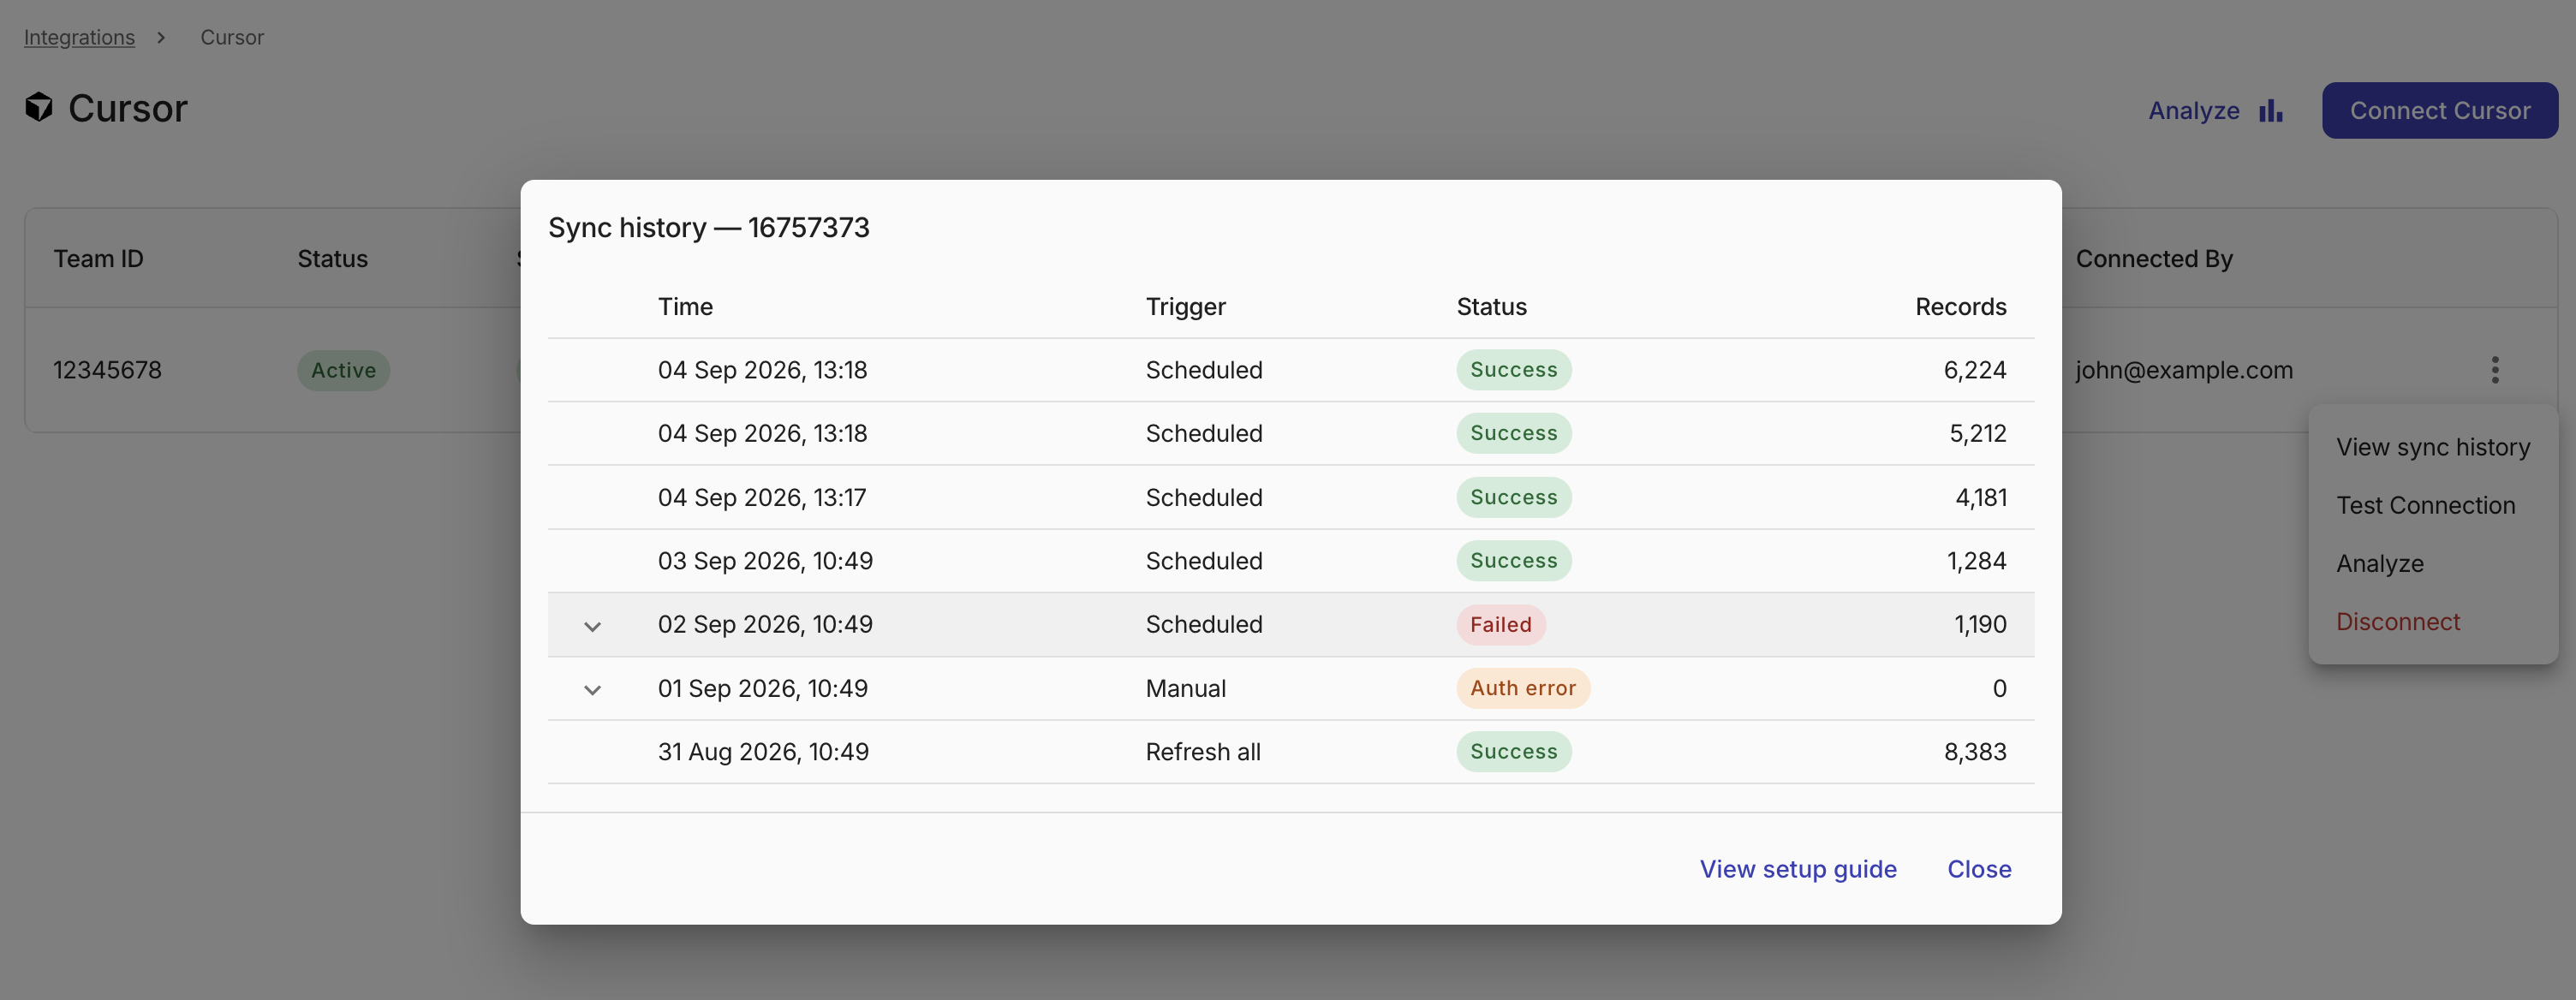Click the Manual trigger cell
Viewport: 2576px width, 1000px height.
coord(1185,688)
